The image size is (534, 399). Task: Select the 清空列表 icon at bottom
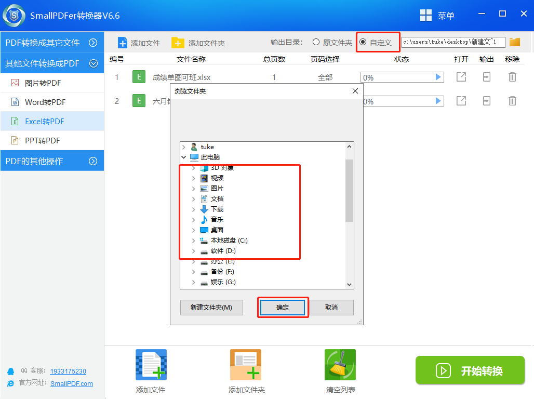[340, 364]
